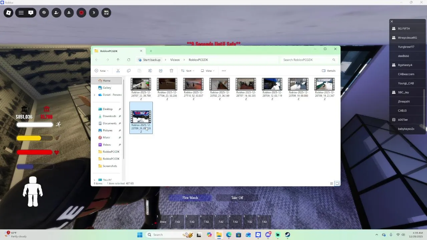
Task: Click RobloxPCGDK breadcrumb in address bar
Action: [x=198, y=60]
